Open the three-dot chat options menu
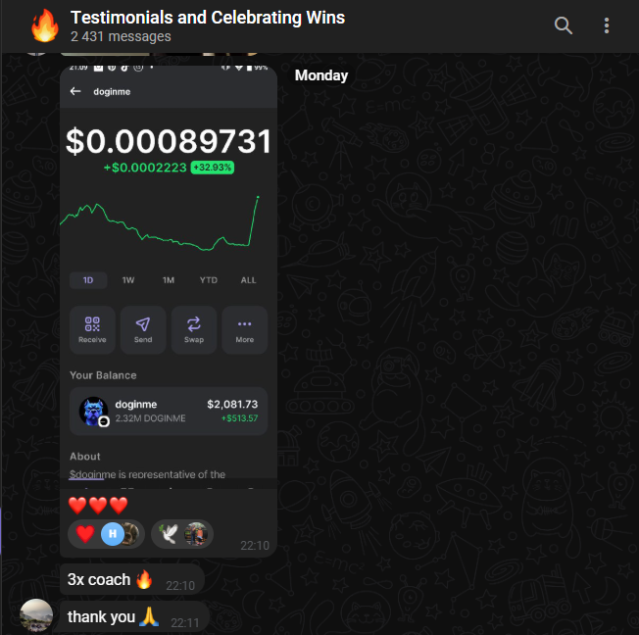The height and width of the screenshot is (635, 639). click(607, 25)
